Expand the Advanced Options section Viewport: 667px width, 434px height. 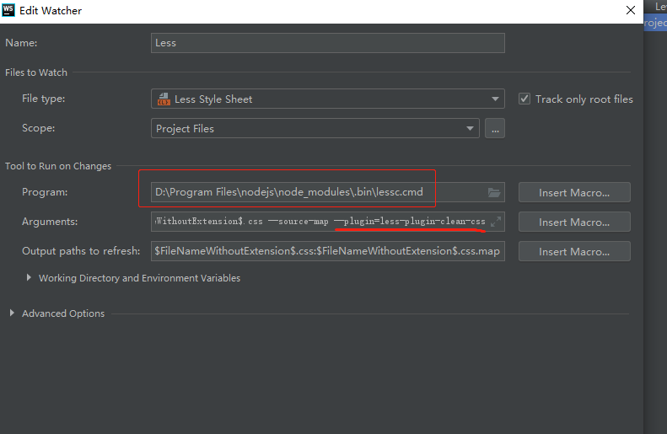[x=12, y=313]
